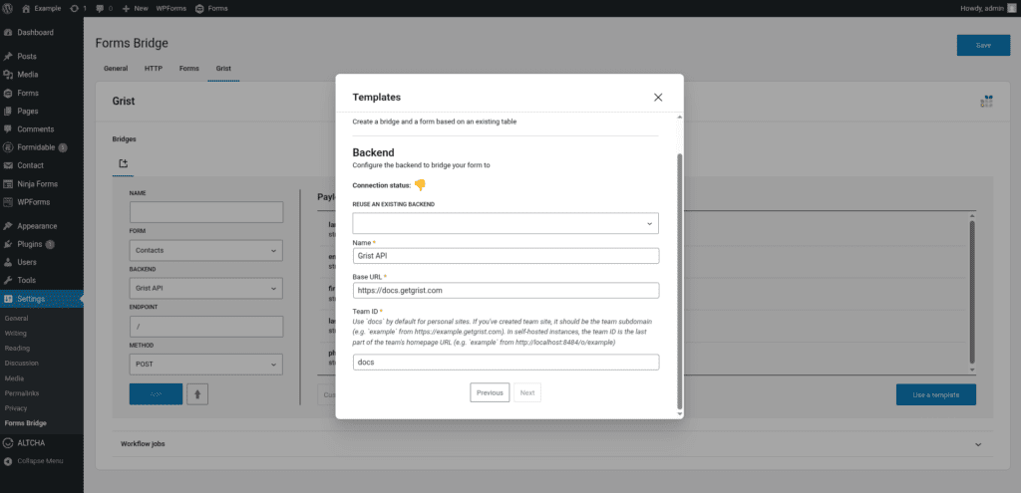
Task: Switch to the HTTP tab
Action: pyautogui.click(x=153, y=69)
